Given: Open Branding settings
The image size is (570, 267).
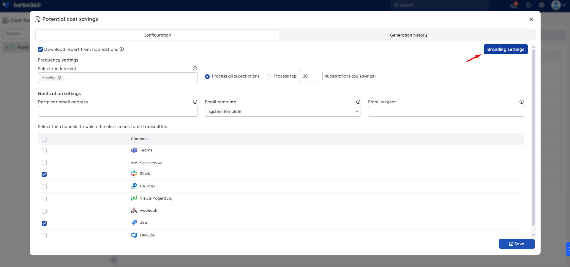Looking at the screenshot, I should [506, 49].
